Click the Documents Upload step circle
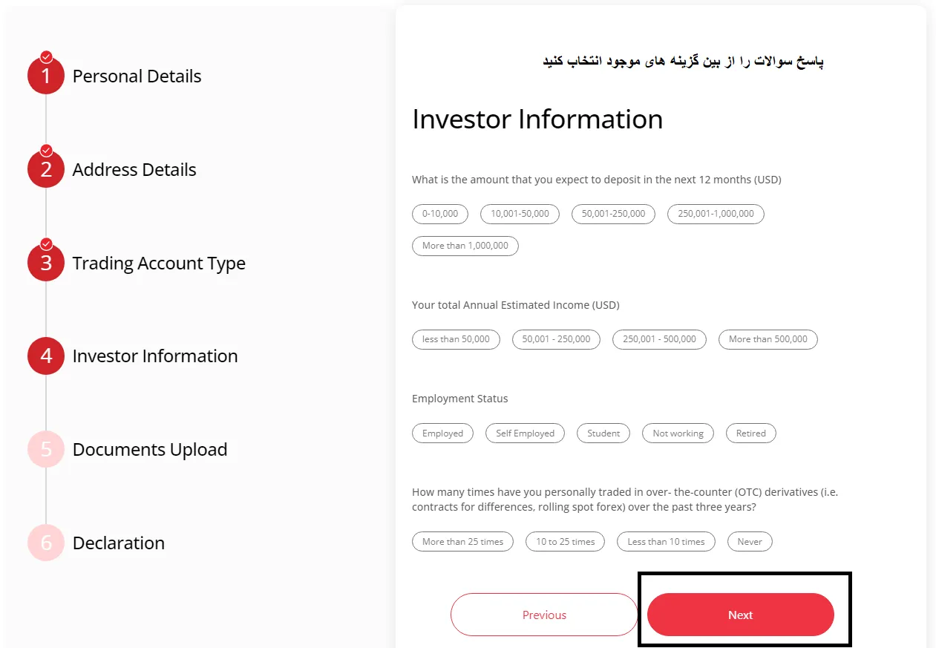 pyautogui.click(x=45, y=449)
